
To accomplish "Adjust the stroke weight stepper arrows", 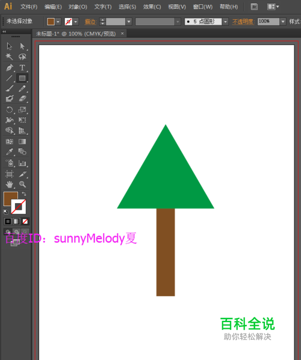I will 102,22.
